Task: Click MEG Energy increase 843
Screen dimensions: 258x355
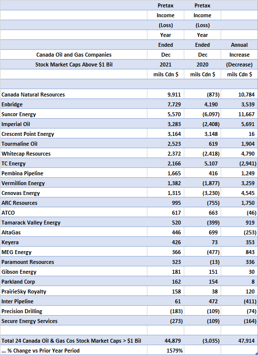Action: (250, 252)
